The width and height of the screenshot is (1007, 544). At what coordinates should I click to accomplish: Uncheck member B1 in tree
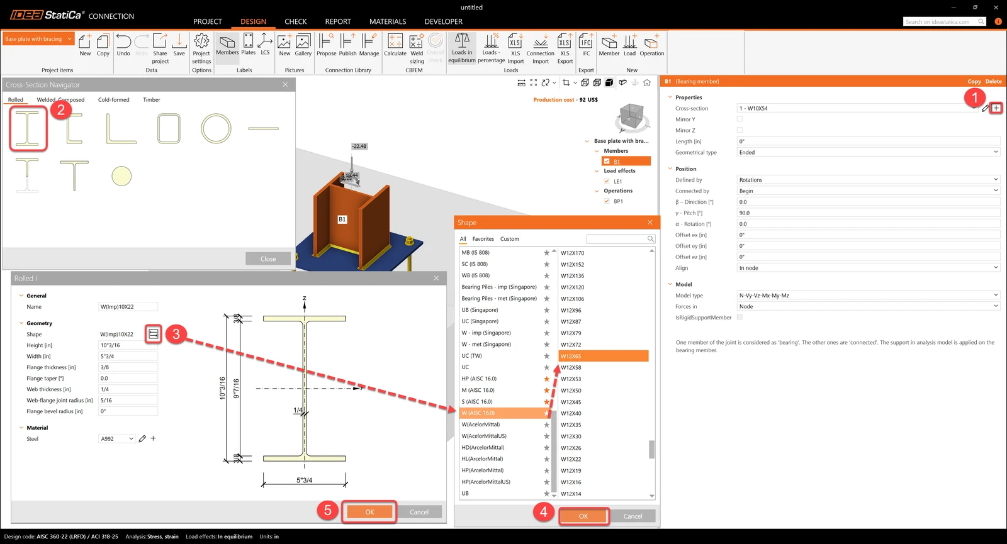click(x=607, y=161)
